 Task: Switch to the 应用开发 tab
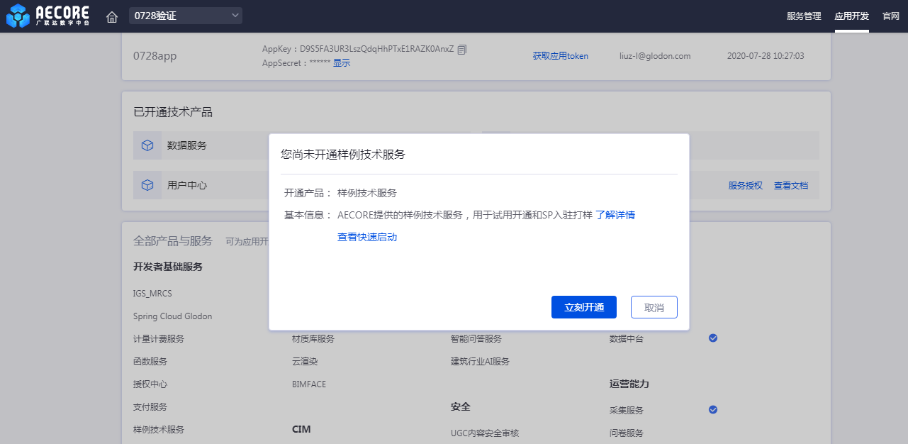851,16
